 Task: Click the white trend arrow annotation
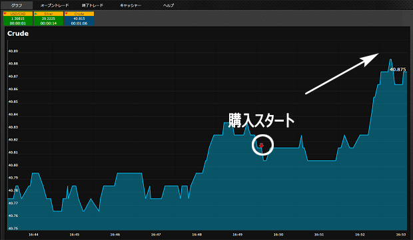click(342, 73)
